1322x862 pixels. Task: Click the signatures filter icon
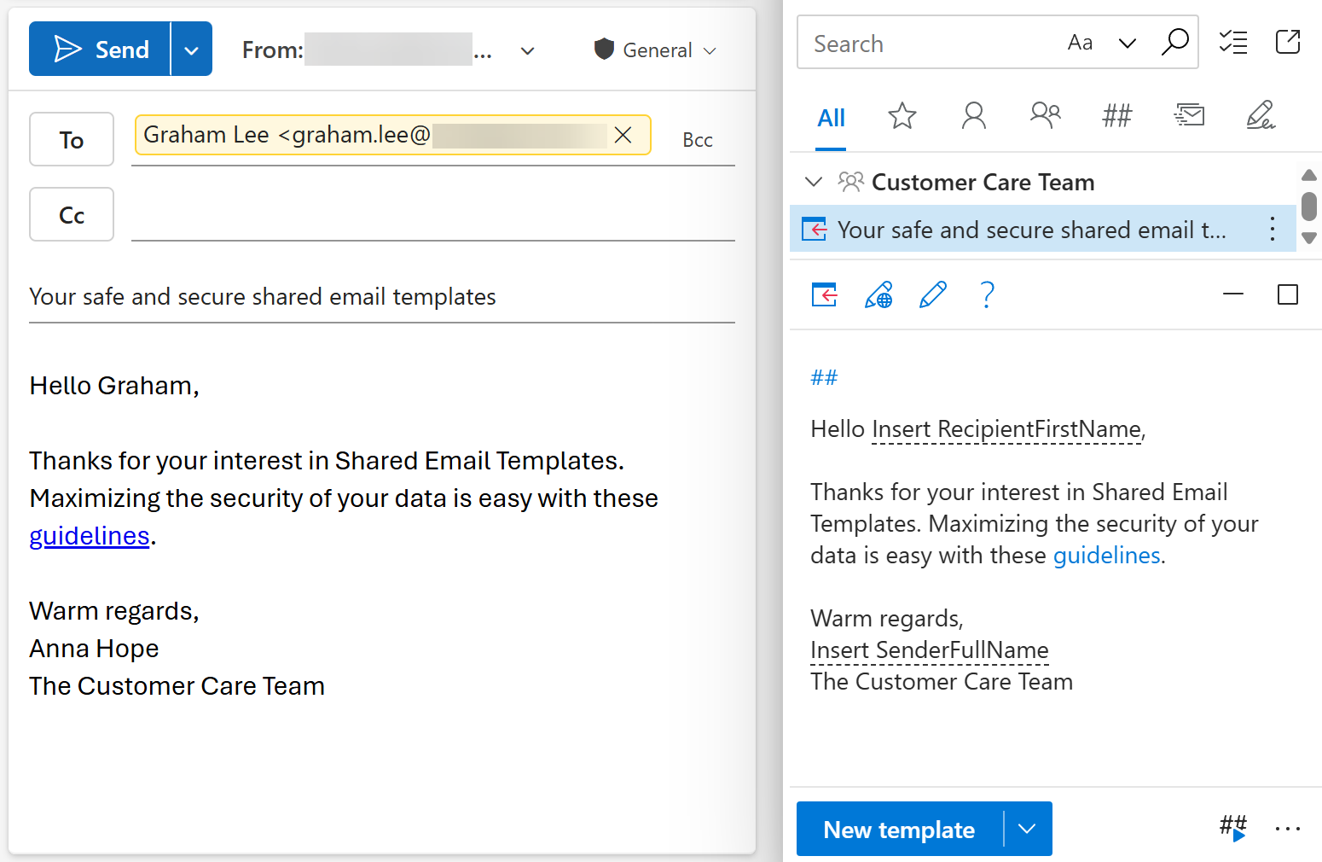click(x=1261, y=115)
